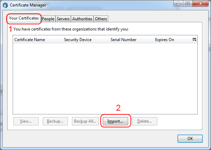Screen dimensions: 211x150
Task: Click the Backup... button
Action: tap(55, 121)
